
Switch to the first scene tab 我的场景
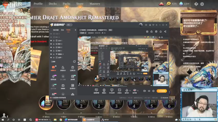coord(56,30)
